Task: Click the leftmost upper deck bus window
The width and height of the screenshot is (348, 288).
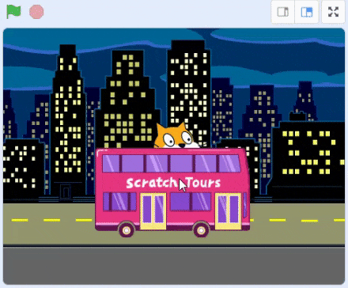Action: pyautogui.click(x=111, y=164)
